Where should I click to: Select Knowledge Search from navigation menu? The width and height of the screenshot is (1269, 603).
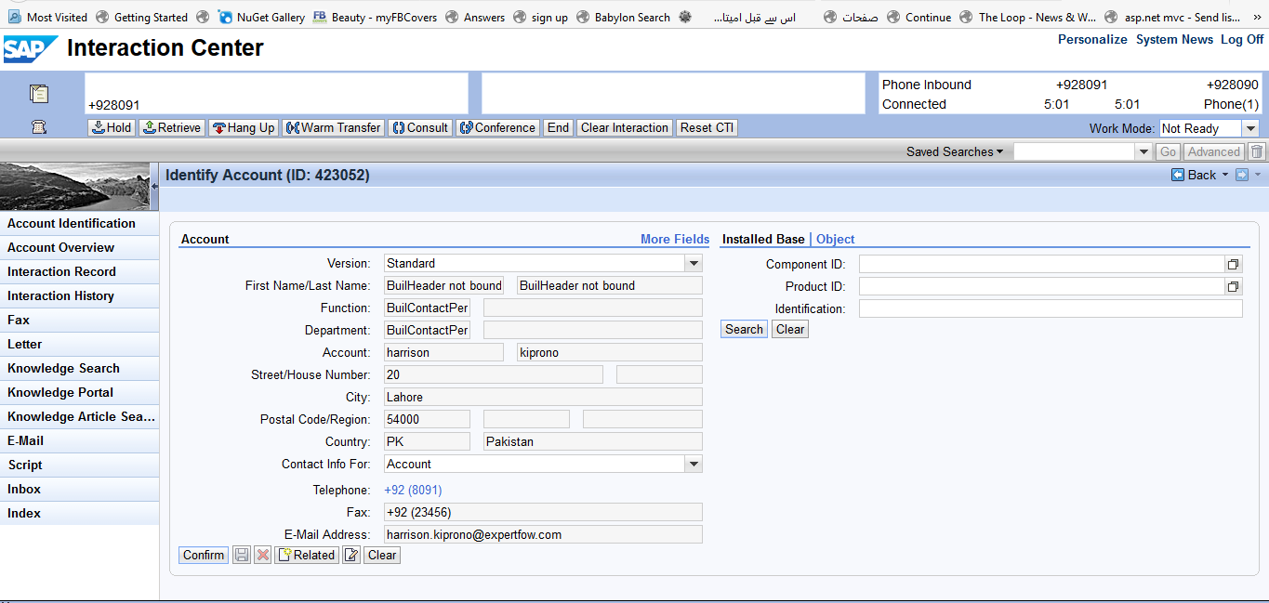[x=63, y=368]
